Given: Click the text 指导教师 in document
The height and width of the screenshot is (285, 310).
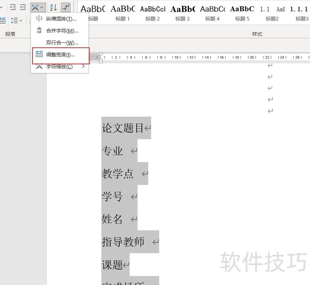Looking at the screenshot, I should click(x=123, y=242).
